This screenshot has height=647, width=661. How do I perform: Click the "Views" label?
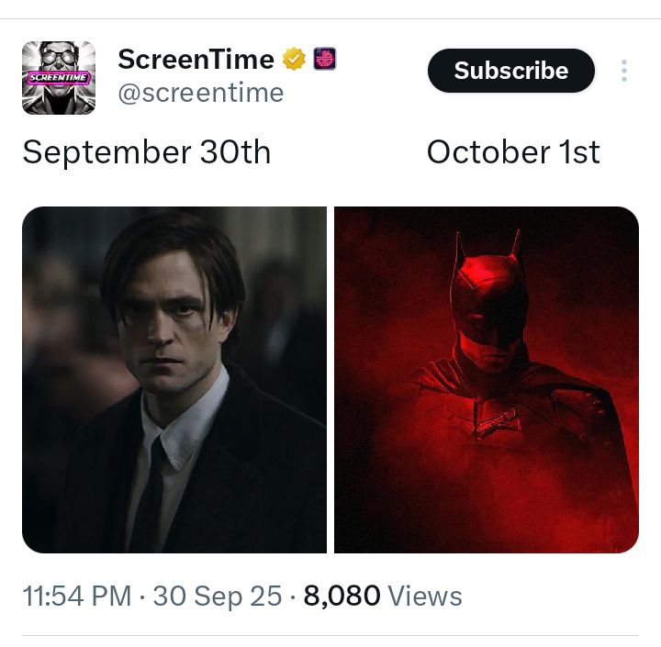click(425, 597)
